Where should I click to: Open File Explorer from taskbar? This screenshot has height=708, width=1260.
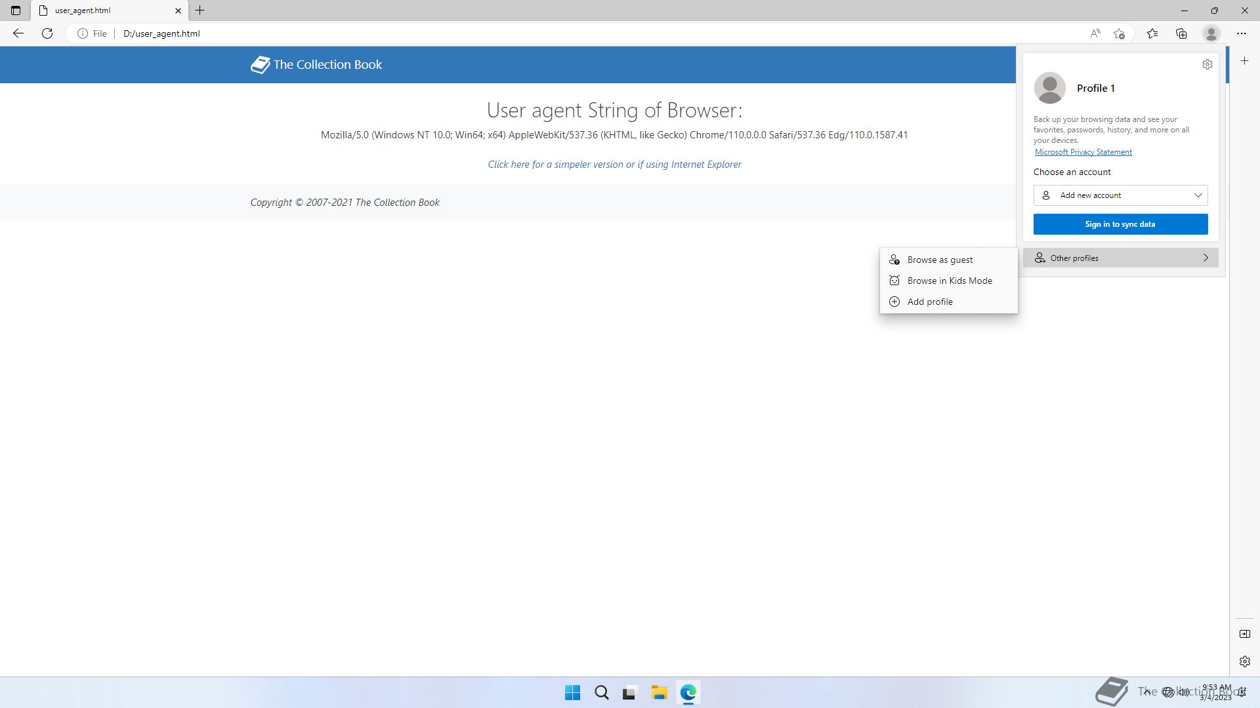click(x=659, y=692)
